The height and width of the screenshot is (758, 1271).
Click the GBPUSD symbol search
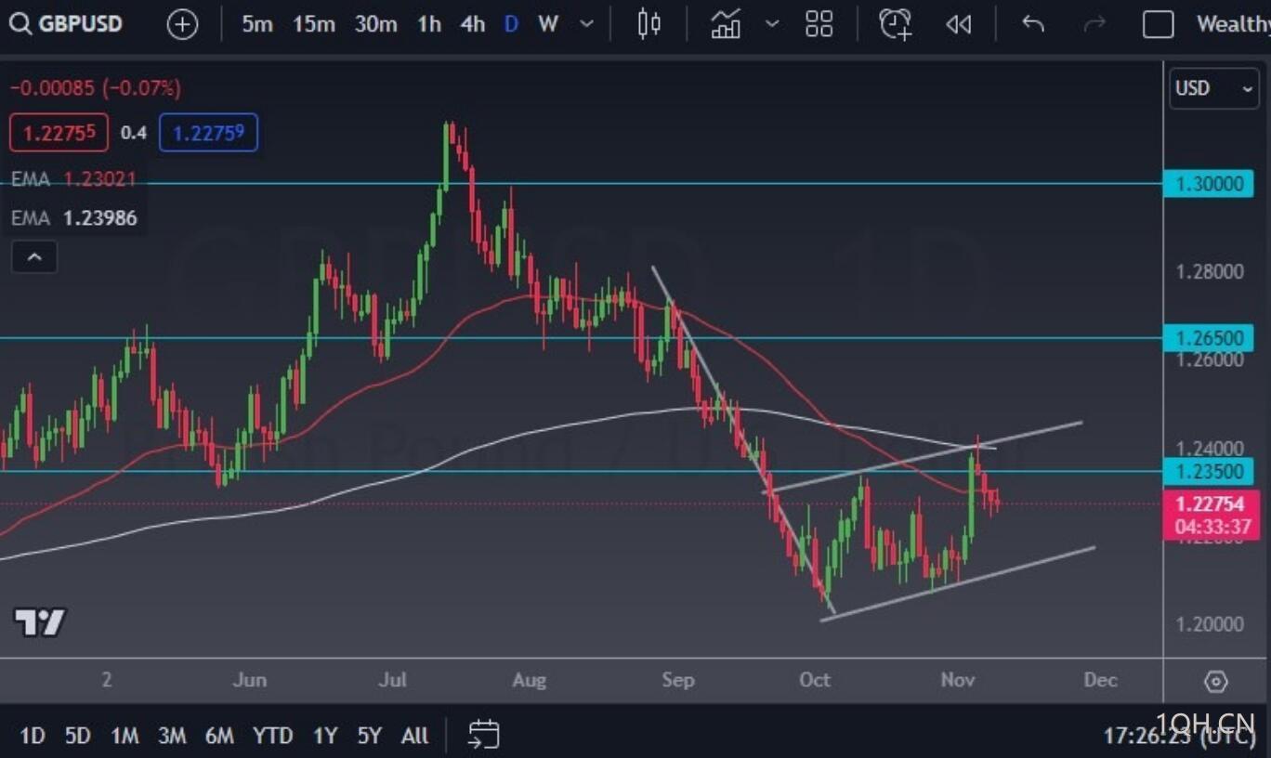[67, 24]
